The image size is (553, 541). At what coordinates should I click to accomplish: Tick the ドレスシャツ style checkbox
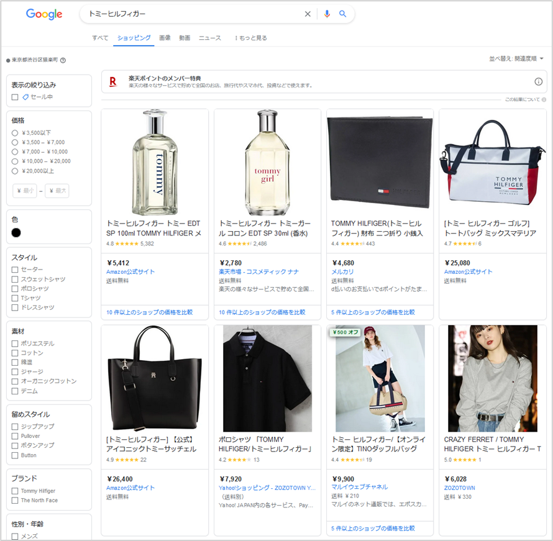15,307
